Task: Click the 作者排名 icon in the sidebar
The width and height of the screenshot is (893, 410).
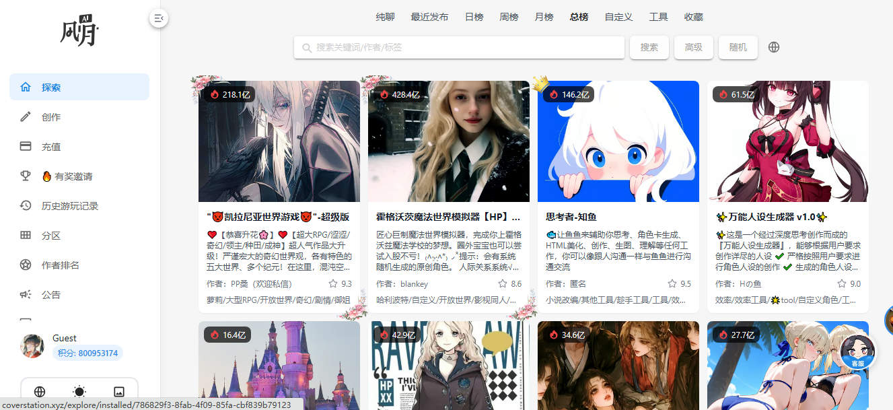Action: click(x=26, y=265)
